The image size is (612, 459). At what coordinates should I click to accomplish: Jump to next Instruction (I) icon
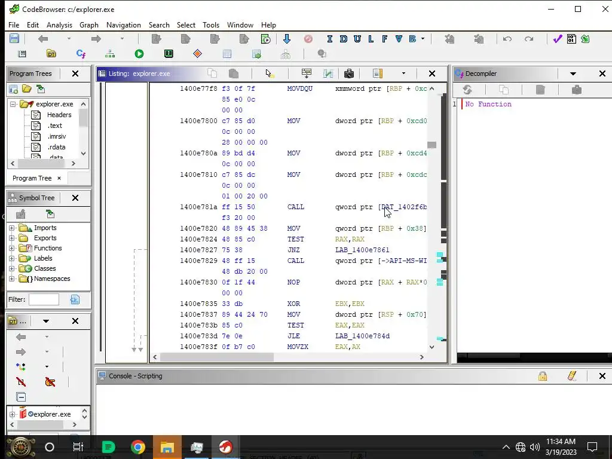(x=330, y=39)
